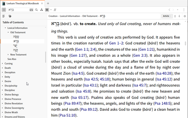Go to next article down arrow

pos(179,16)
